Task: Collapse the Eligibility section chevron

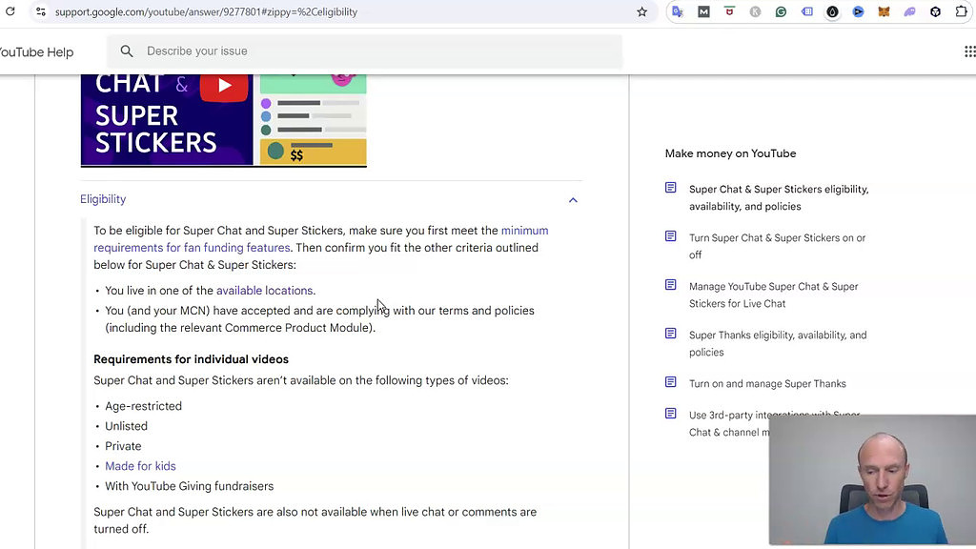Action: click(573, 200)
